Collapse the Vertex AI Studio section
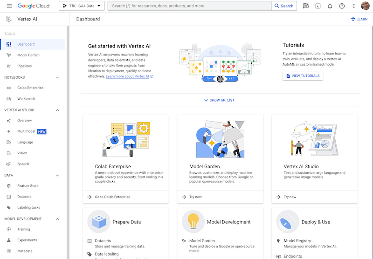Viewport: 373px width, 259px height. (58, 110)
